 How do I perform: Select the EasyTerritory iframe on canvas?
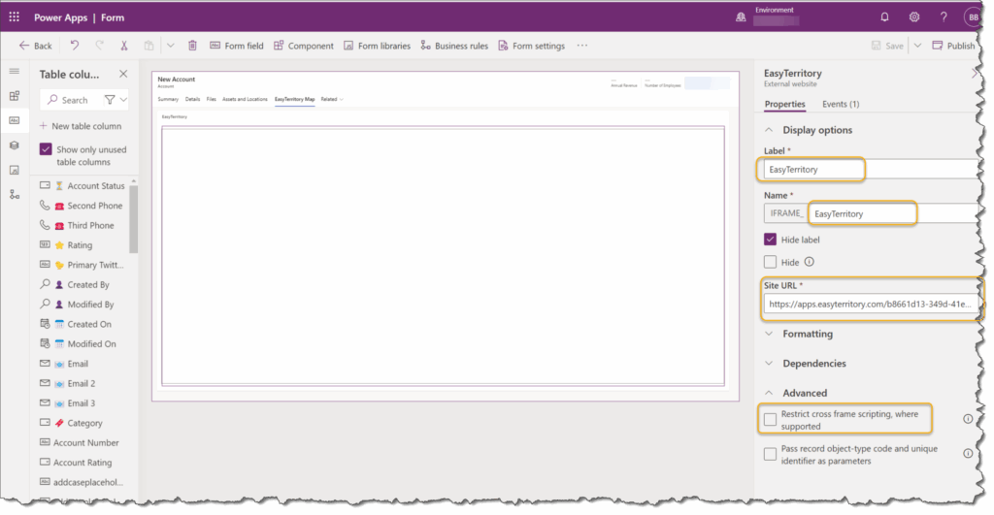[x=443, y=256]
